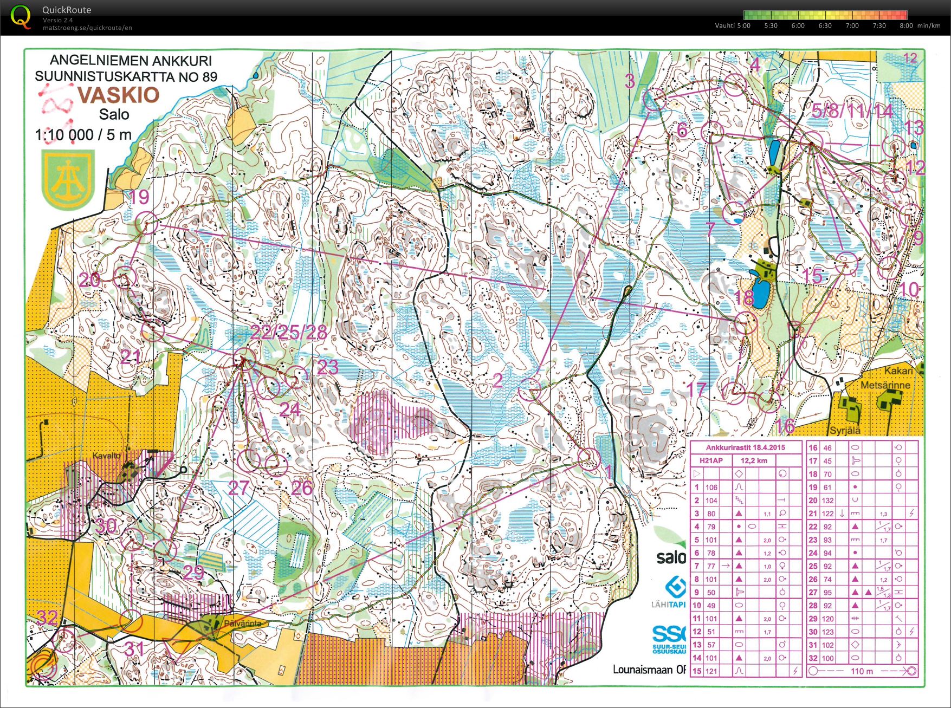Click control number 23 on the map
951x708 pixels.
click(x=328, y=368)
